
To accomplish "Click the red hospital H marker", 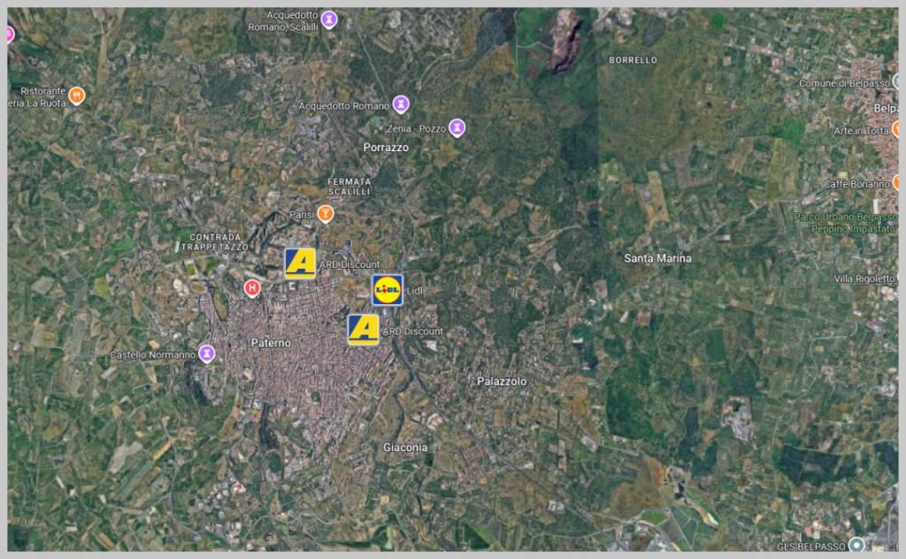I will [252, 288].
